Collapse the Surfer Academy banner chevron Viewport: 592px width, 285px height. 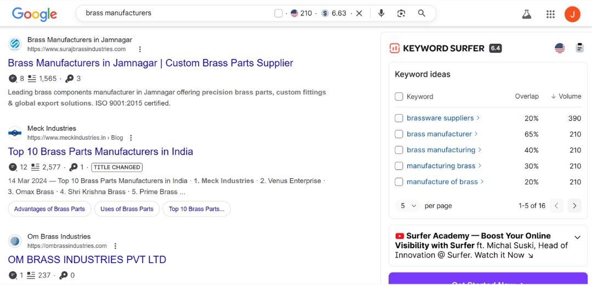pyautogui.click(x=577, y=237)
